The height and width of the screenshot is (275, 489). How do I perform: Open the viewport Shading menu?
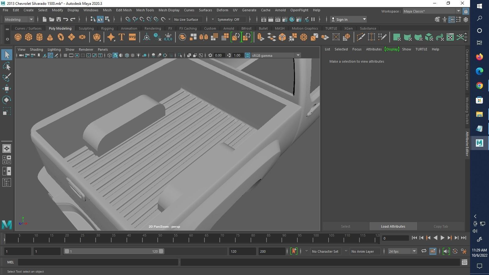tap(36, 50)
